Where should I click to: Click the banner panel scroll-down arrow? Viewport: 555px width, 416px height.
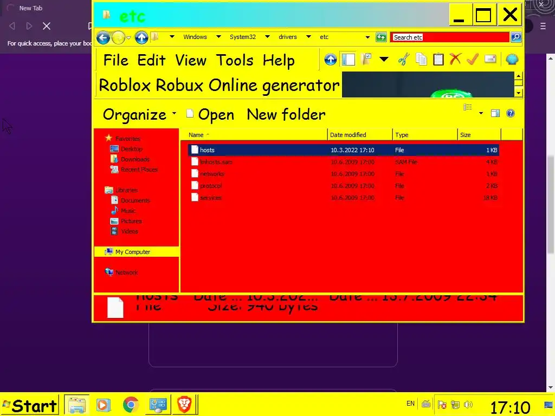point(518,93)
